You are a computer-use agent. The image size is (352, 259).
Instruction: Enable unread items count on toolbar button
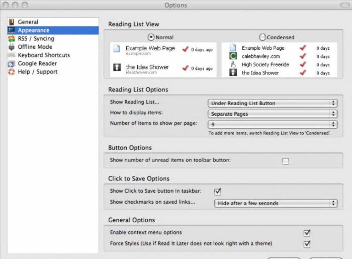pyautogui.click(x=286, y=161)
